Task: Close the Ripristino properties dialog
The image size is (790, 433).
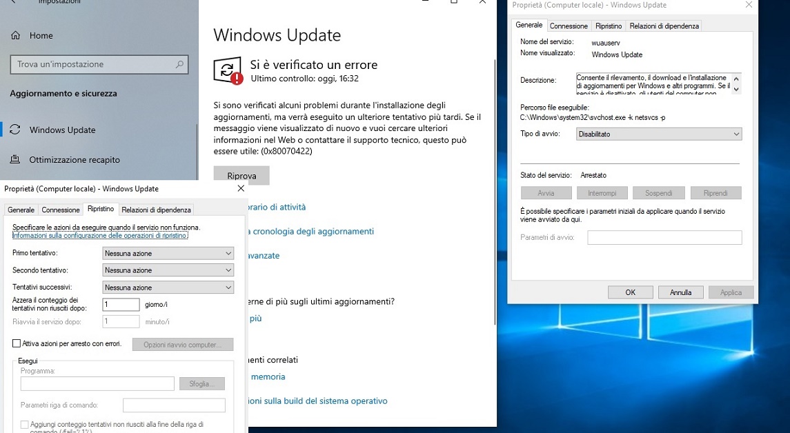Action: 241,188
